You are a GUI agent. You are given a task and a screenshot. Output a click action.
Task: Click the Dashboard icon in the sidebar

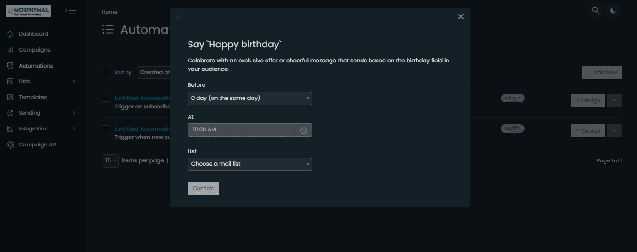pos(10,34)
